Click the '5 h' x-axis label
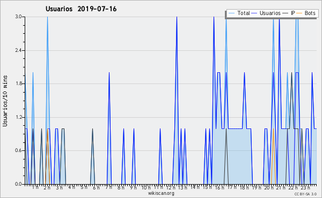This screenshot has width=322, height=198. click(x=84, y=187)
